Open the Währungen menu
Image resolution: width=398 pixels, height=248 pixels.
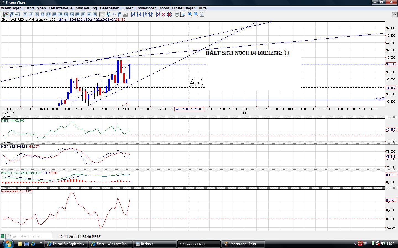pyautogui.click(x=11, y=8)
